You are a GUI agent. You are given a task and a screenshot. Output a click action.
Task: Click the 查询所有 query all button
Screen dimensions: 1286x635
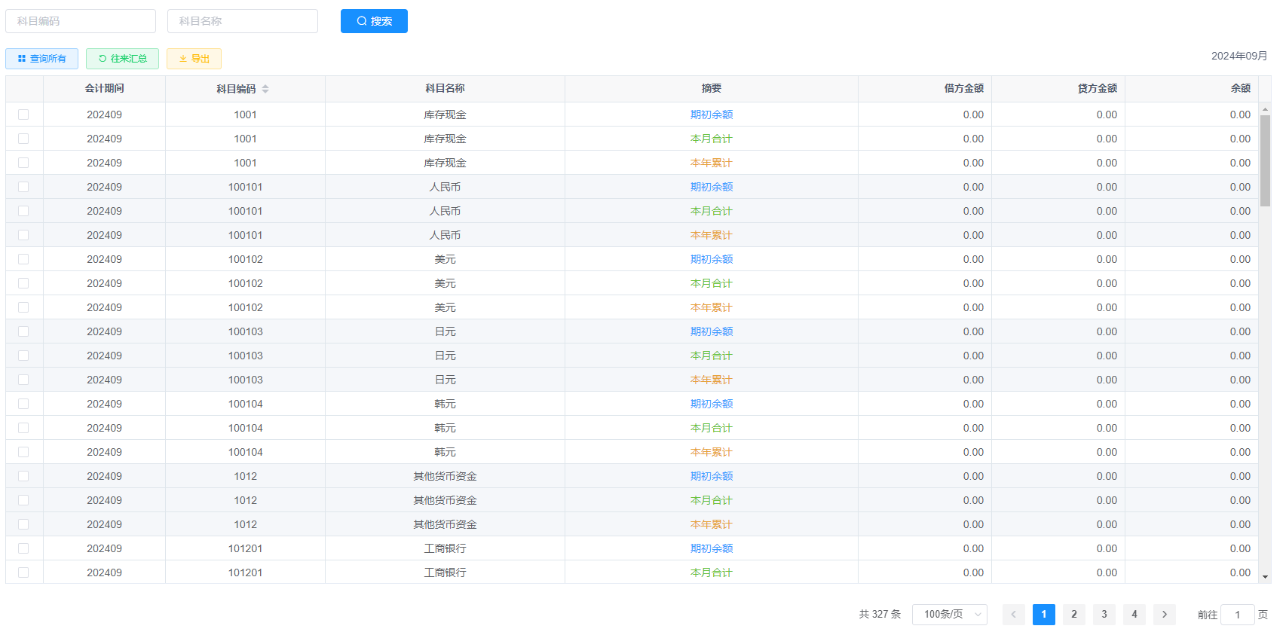click(41, 59)
